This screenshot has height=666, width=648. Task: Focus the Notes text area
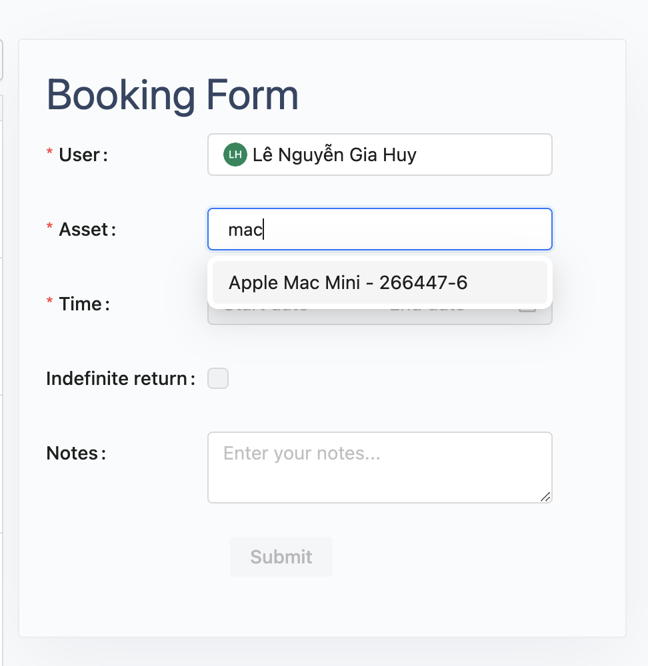[379, 467]
